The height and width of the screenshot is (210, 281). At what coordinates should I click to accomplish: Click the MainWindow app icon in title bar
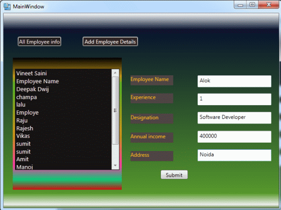click(7, 7)
